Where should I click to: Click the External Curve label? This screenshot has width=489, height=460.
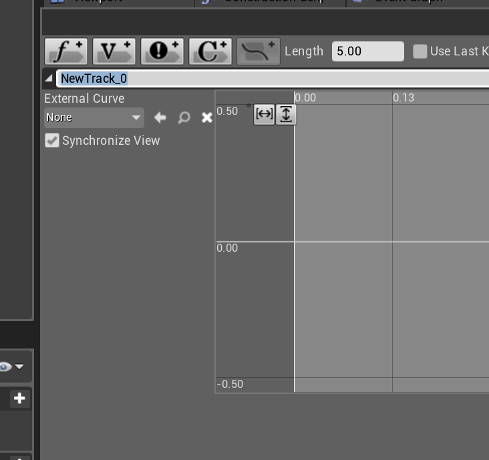coord(84,99)
